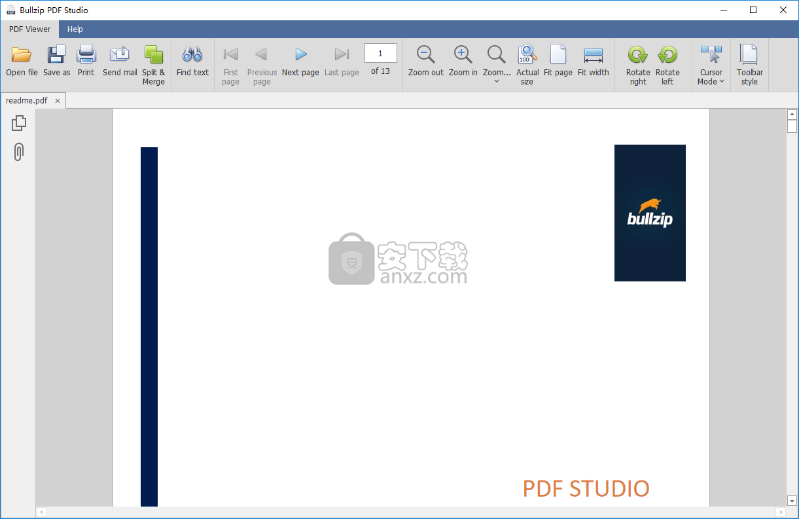799x519 pixels.
Task: Click the vertical scrollbar up arrow
Action: click(x=792, y=114)
